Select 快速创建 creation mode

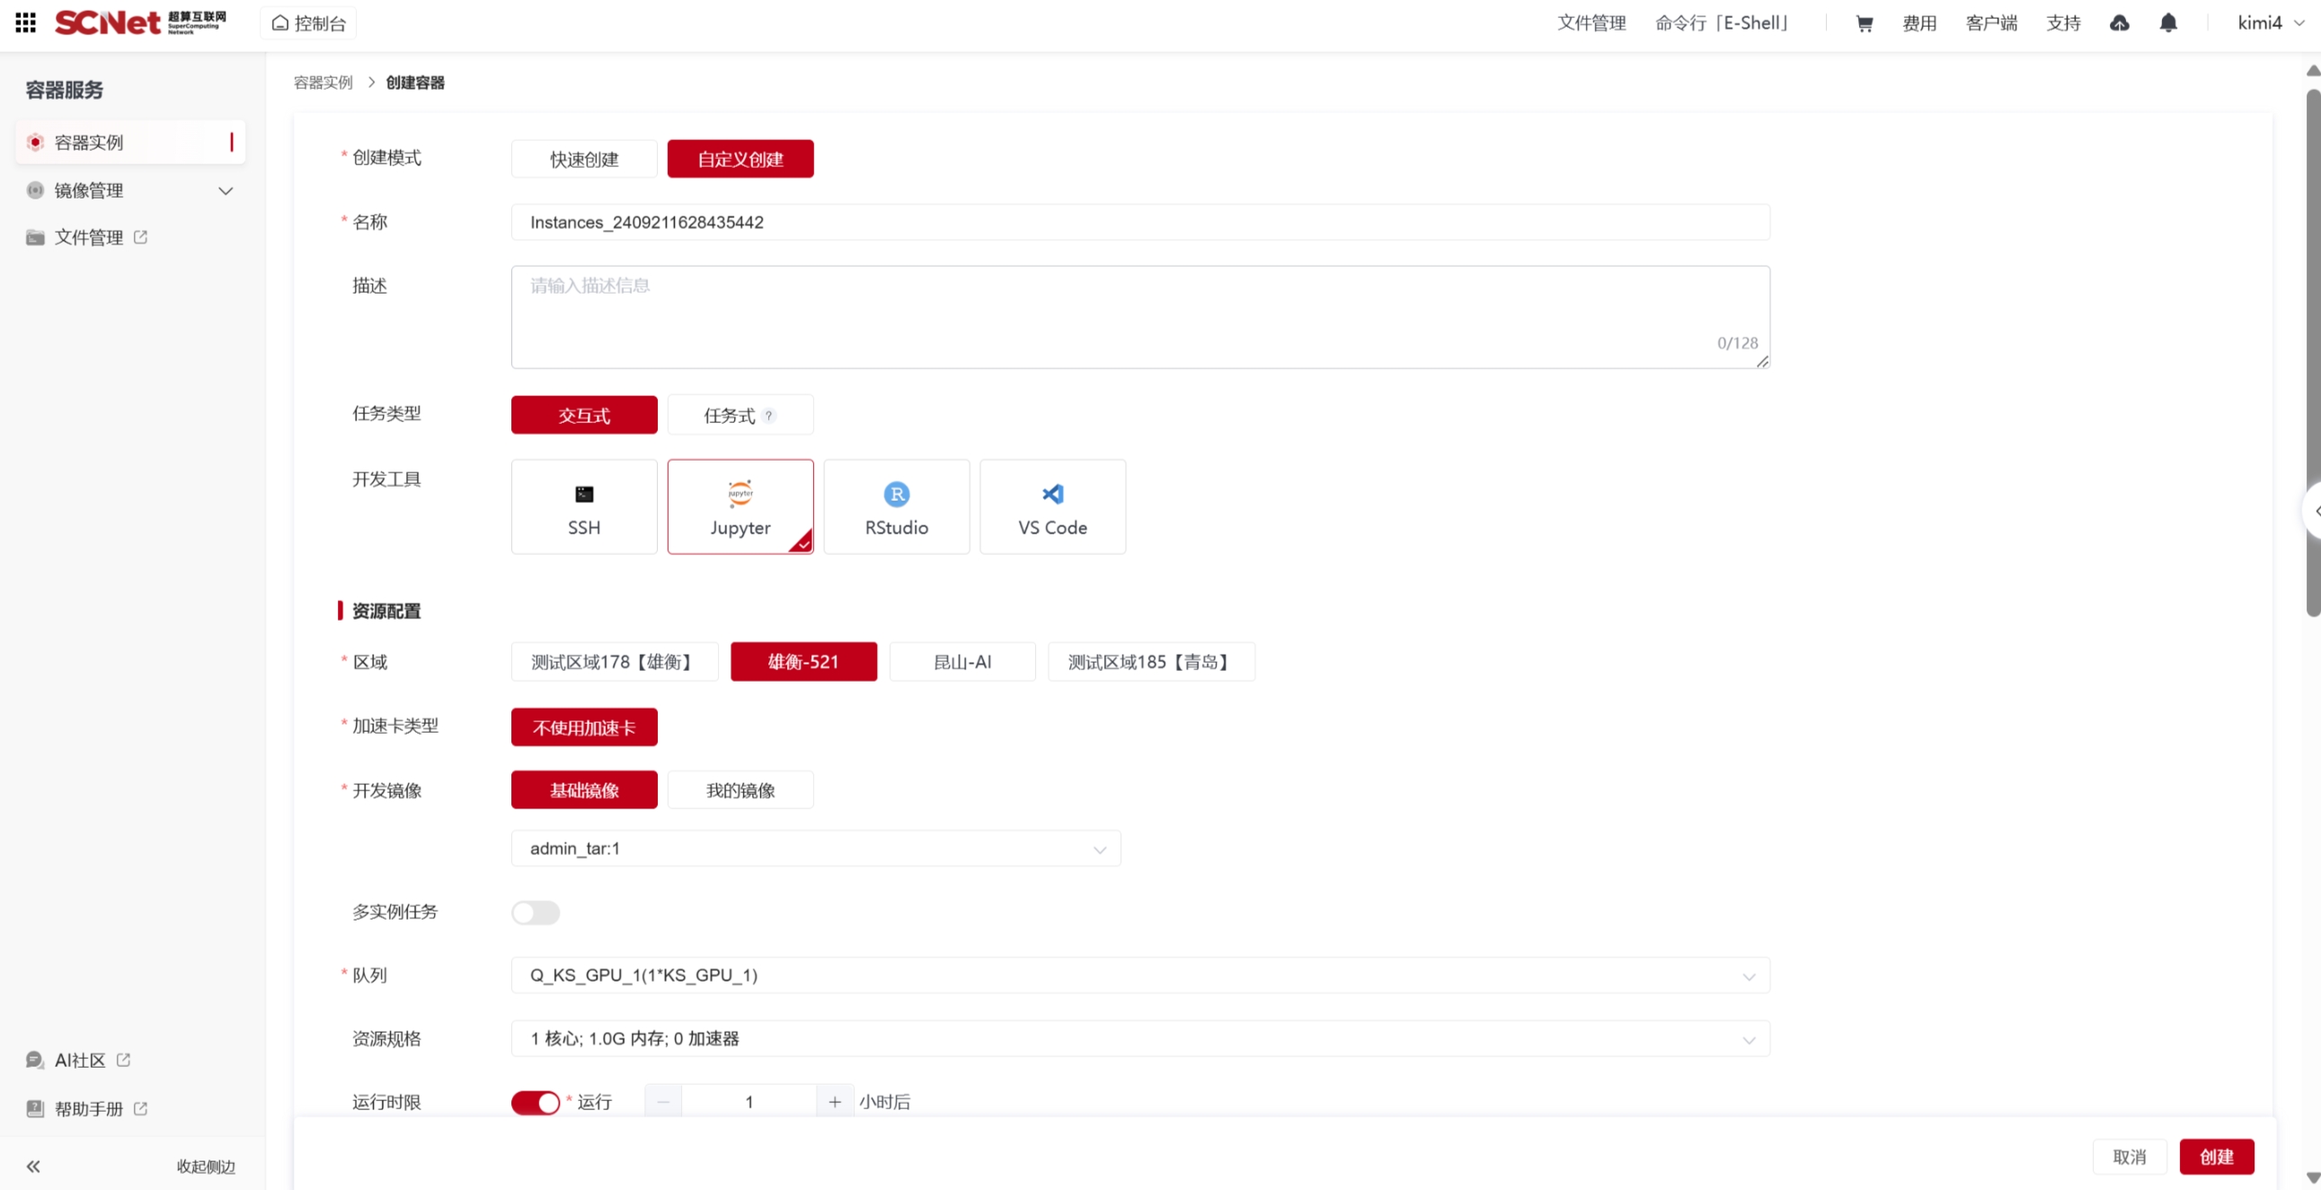click(x=584, y=160)
